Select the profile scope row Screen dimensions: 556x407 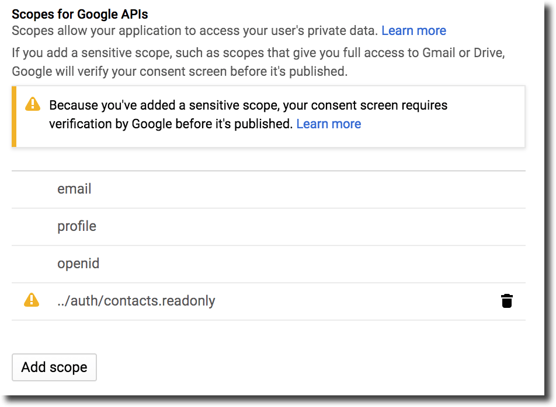pyautogui.click(x=77, y=226)
